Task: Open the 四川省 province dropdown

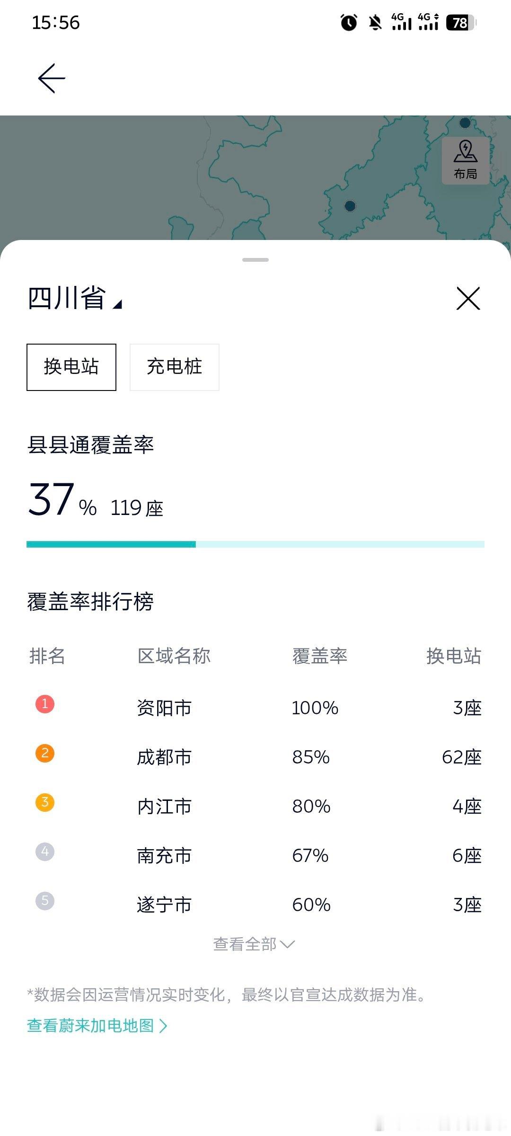Action: (x=75, y=298)
